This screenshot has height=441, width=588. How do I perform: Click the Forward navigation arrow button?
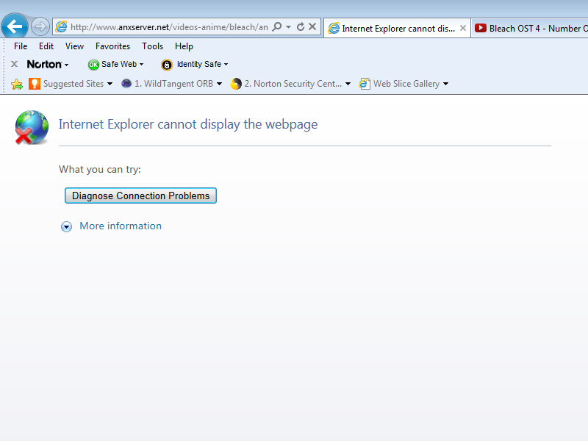click(x=40, y=26)
